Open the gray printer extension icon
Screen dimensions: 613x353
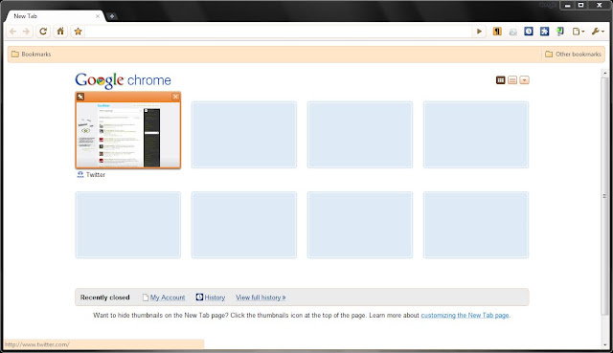513,32
